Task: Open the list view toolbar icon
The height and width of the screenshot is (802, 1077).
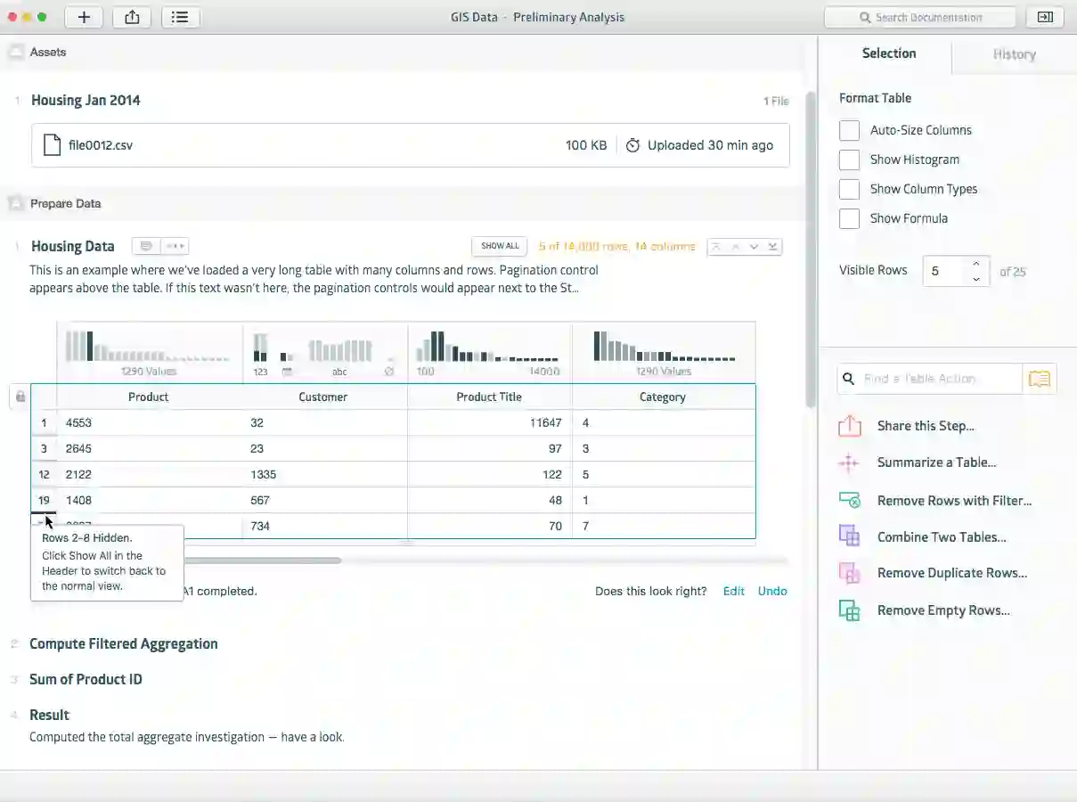Action: click(180, 17)
